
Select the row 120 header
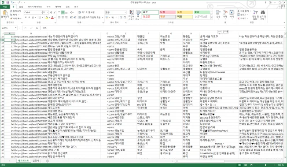[x=2, y=53]
